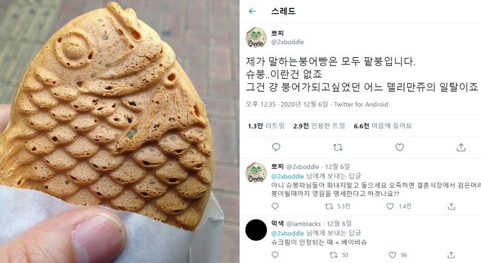Screen dimensions: 481x263
Task: Reply to 뽀찌's second tweet
Action: coord(275,206)
